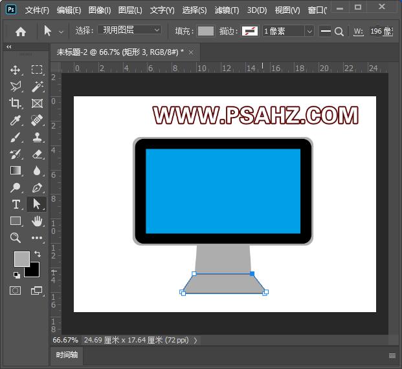The height and width of the screenshot is (369, 402).
Task: Click the document size info in status bar
Action: coord(136,340)
